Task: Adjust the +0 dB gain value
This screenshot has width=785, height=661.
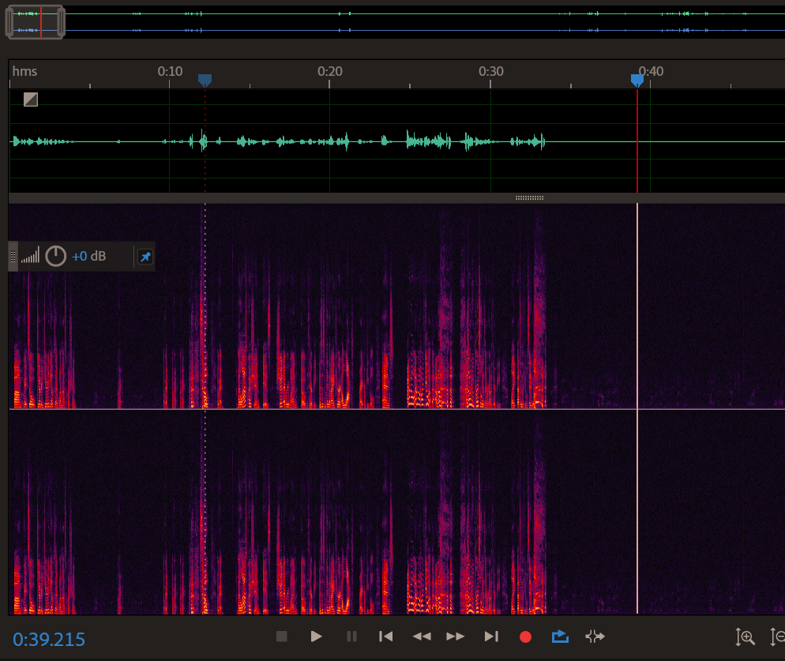Action: [x=89, y=255]
